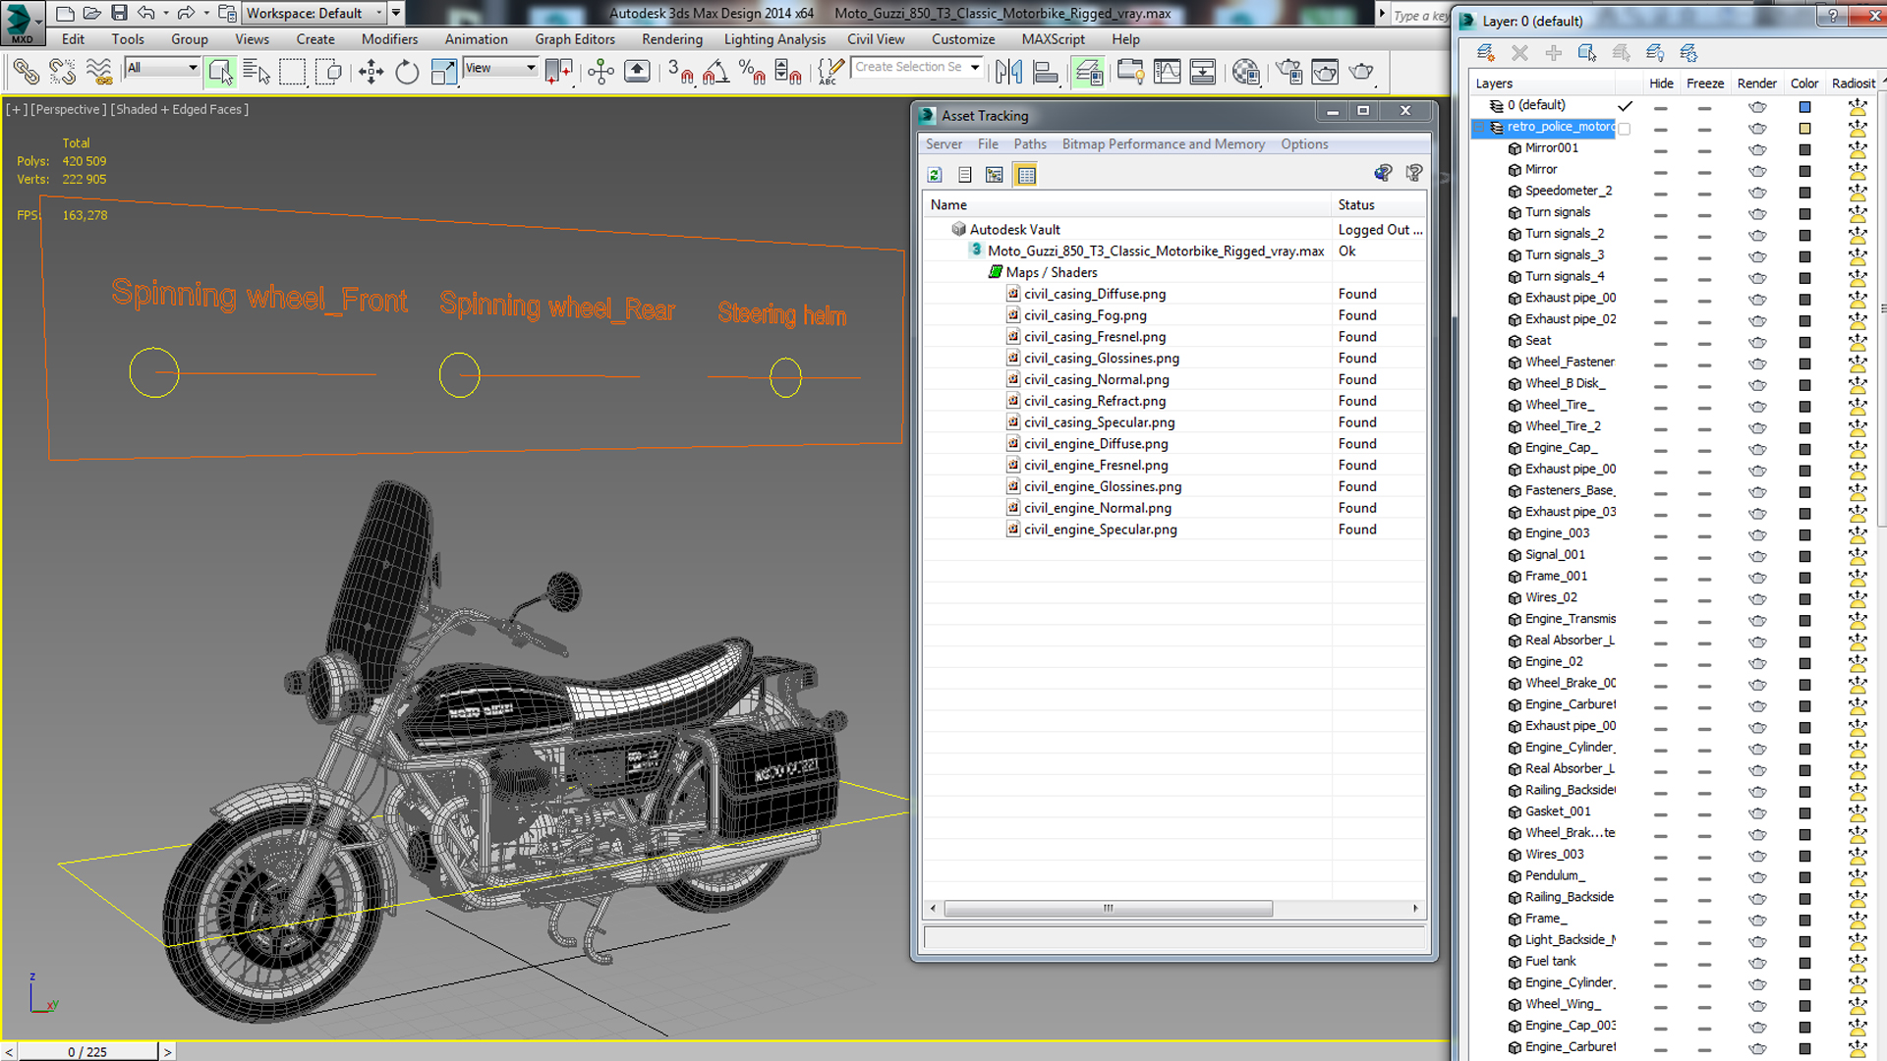
Task: Click Edit Named Selection Sets icon
Action: coord(830,71)
